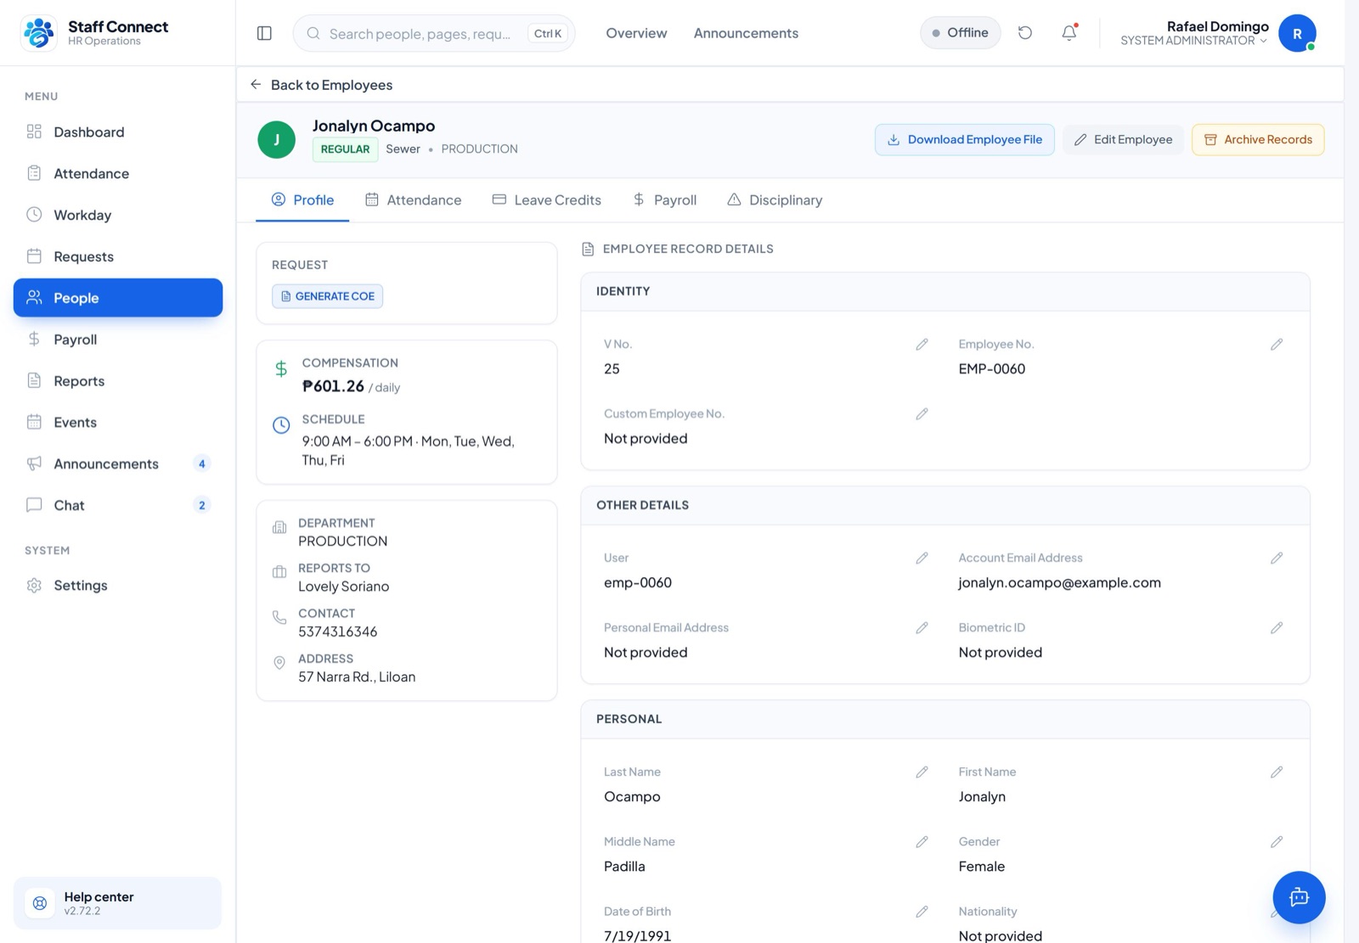Screen dimensions: 1359x943
Task: Edit First Name pencil icon
Action: (x=1277, y=772)
